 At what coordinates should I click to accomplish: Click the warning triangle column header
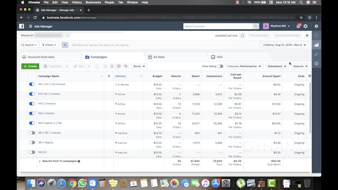pyautogui.click(x=109, y=76)
